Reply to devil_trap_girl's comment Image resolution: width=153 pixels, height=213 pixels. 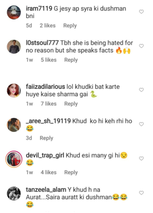click(71, 172)
